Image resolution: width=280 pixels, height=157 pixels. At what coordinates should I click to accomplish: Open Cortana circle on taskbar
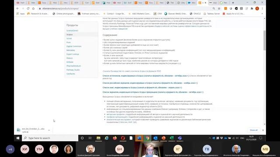[82, 138]
